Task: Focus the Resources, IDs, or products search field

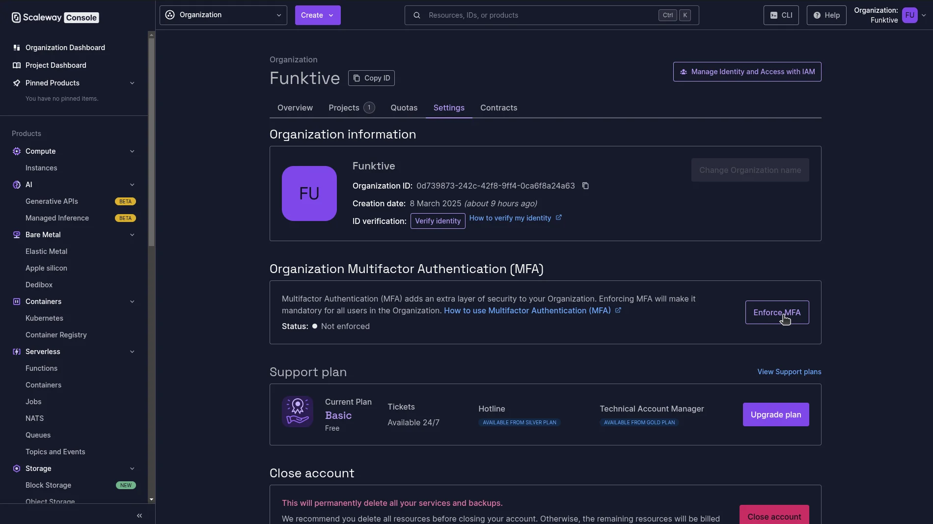Action: pyautogui.click(x=551, y=15)
